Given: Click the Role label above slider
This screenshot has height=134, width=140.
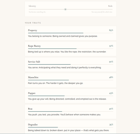Looking at the screenshot, I should (110, 6).
